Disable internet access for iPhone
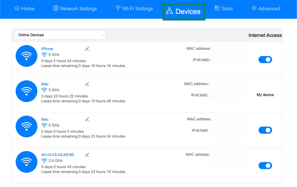The height and width of the screenshot is (187, 297). [x=265, y=60]
